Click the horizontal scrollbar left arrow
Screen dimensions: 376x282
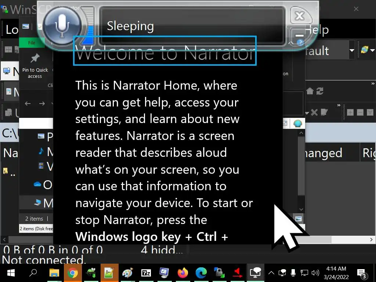(x=4, y=239)
